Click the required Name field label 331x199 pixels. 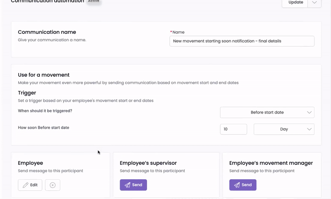pos(178,32)
